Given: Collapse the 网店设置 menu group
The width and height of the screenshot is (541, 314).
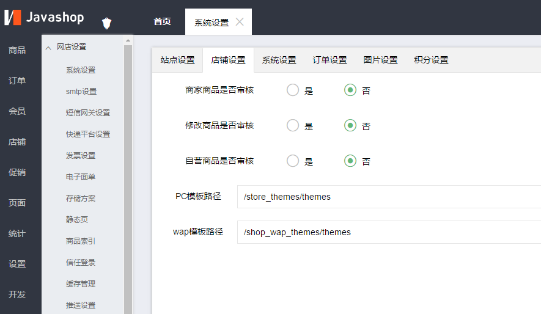Looking at the screenshot, I should 48,47.
